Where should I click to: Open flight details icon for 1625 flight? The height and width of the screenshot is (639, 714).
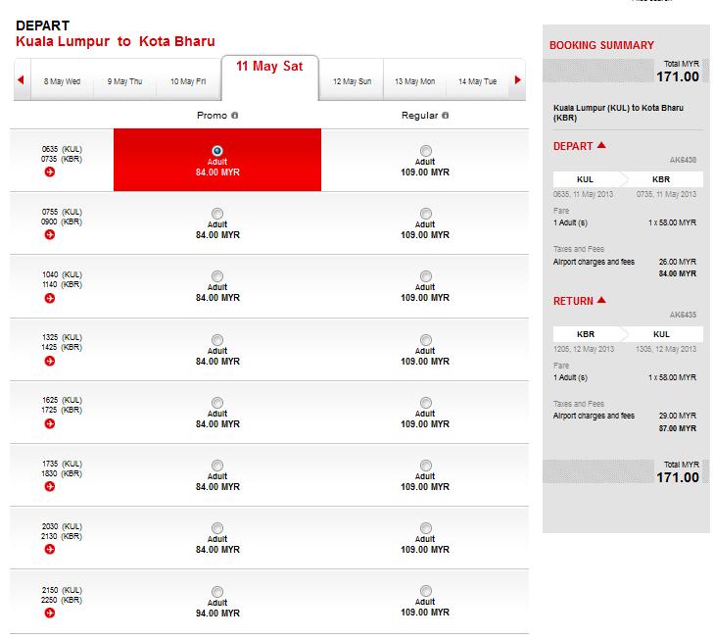50,423
